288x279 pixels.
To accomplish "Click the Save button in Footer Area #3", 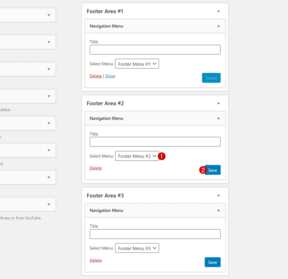I will coord(212,262).
